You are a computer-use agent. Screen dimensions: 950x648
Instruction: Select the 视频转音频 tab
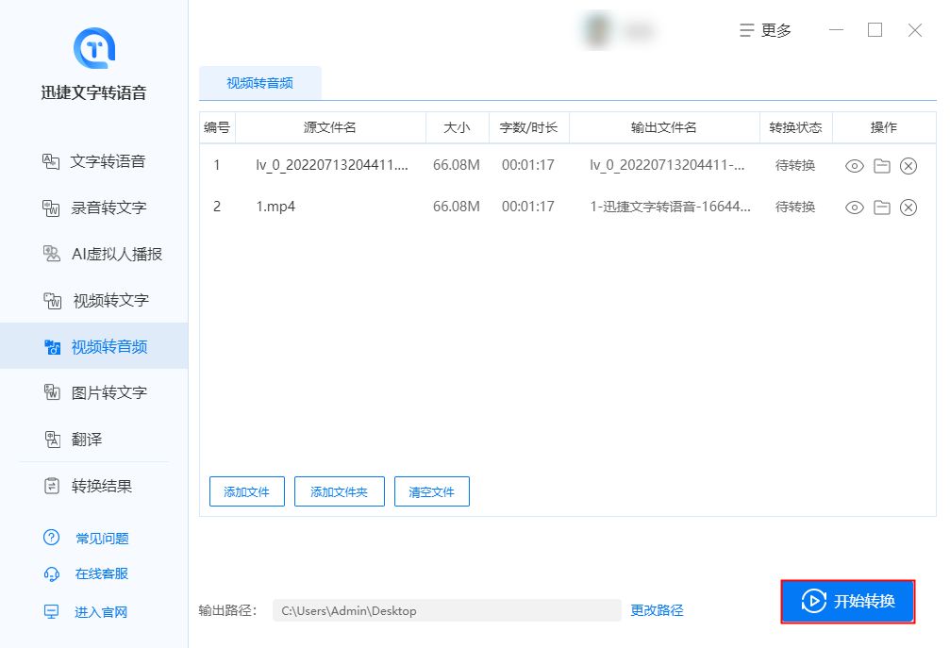point(260,83)
